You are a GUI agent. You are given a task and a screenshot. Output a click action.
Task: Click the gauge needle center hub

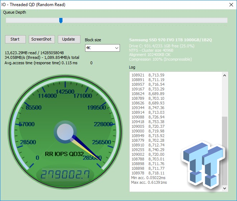tap(65, 132)
